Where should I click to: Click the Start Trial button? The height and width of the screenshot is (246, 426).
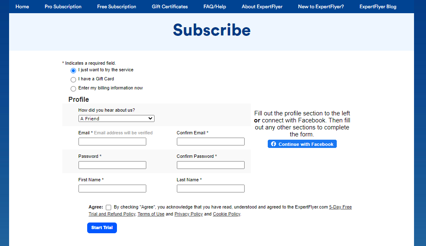[102, 228]
